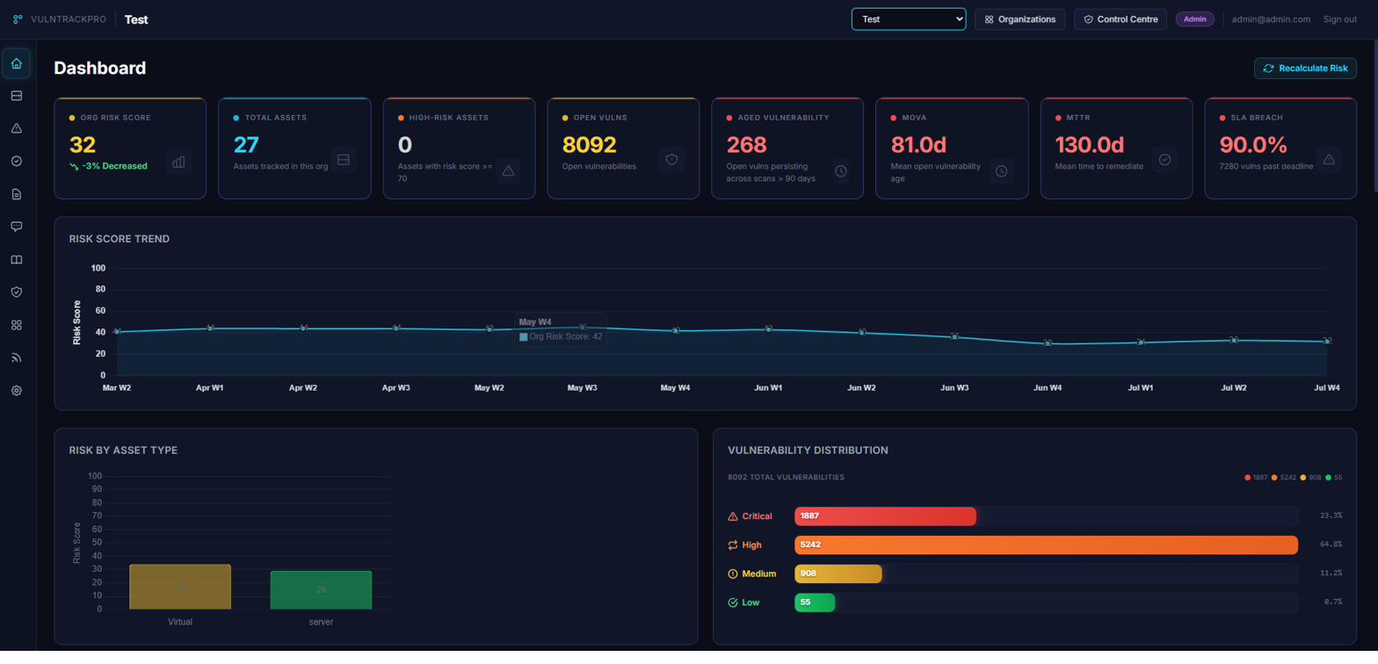Click the -3% Decreased indicator
Viewport: 1378px width, 664px height.
pyautogui.click(x=108, y=165)
